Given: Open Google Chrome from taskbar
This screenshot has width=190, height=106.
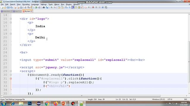Looking at the screenshot, I should (x=47, y=103).
